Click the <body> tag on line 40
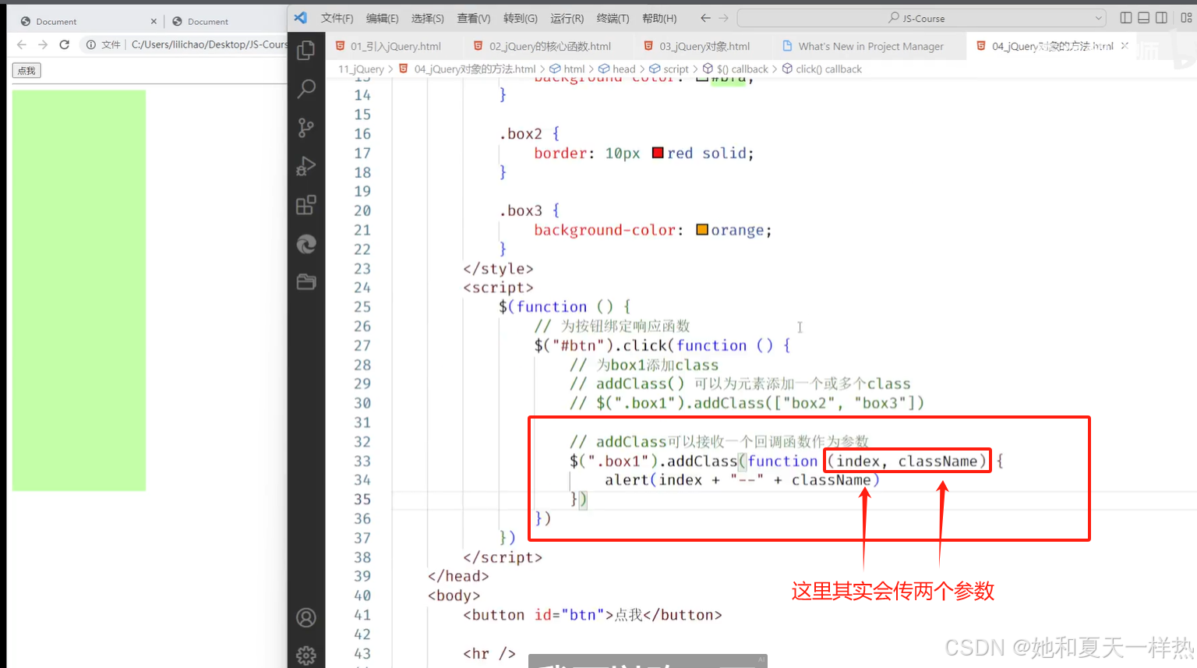The height and width of the screenshot is (668, 1197). pos(454,596)
